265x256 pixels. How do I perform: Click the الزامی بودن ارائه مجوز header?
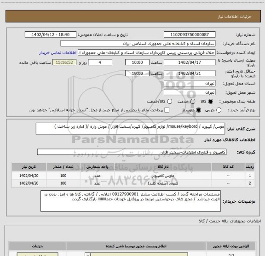(x=231, y=246)
